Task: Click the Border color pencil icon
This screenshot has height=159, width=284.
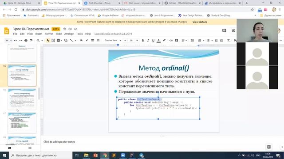Action: pyautogui.click(x=87, y=40)
